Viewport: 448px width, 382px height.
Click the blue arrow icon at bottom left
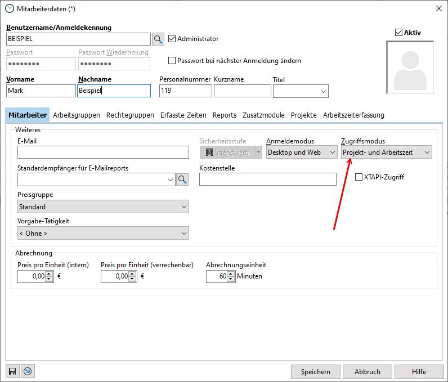(x=28, y=371)
